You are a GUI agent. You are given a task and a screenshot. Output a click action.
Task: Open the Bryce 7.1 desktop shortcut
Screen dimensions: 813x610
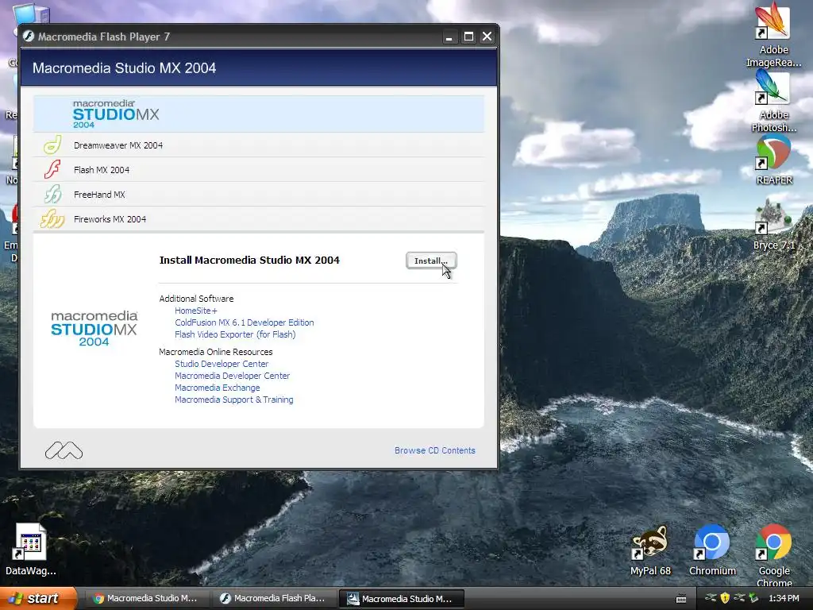coord(773,226)
